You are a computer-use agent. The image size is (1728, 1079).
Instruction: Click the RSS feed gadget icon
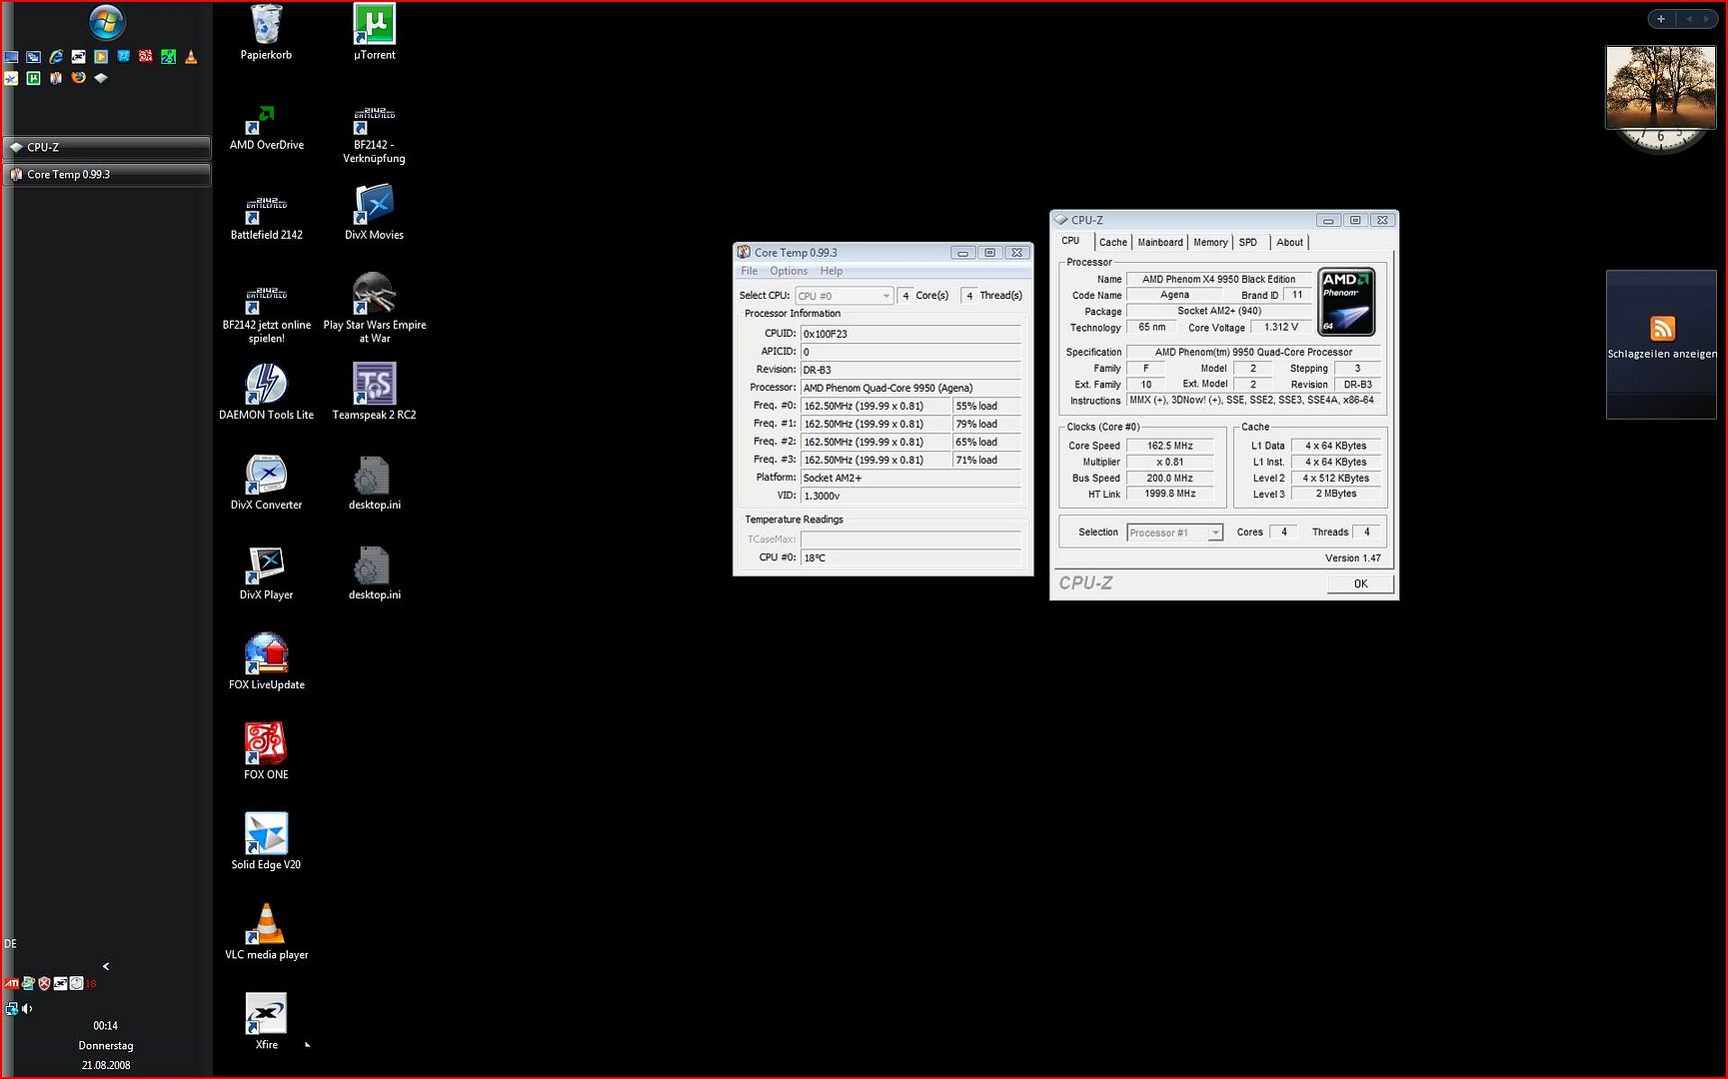(1662, 328)
